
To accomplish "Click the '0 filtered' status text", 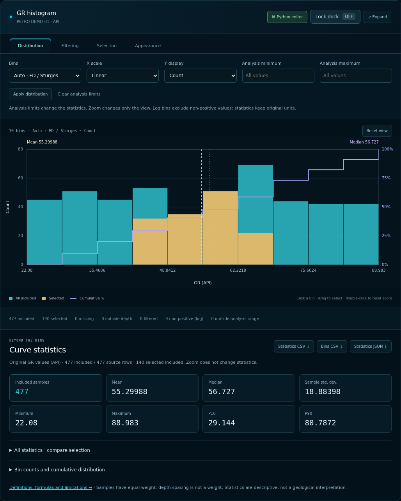I will 149,319.
